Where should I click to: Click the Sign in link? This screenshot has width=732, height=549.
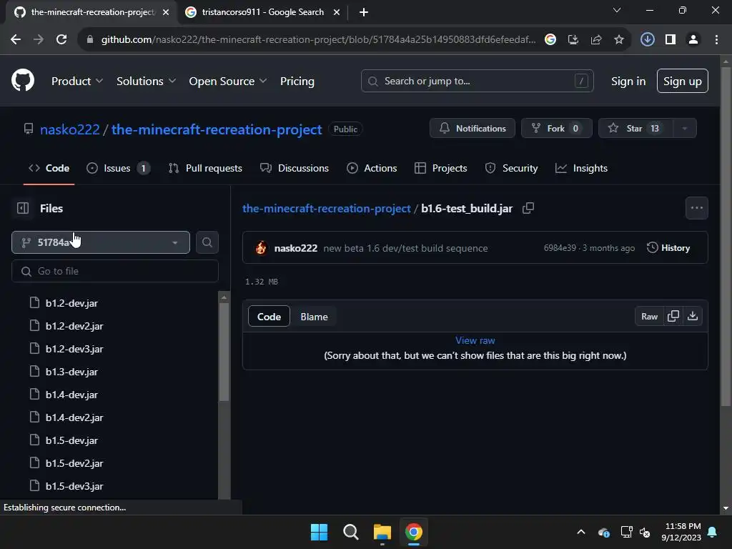pos(628,81)
